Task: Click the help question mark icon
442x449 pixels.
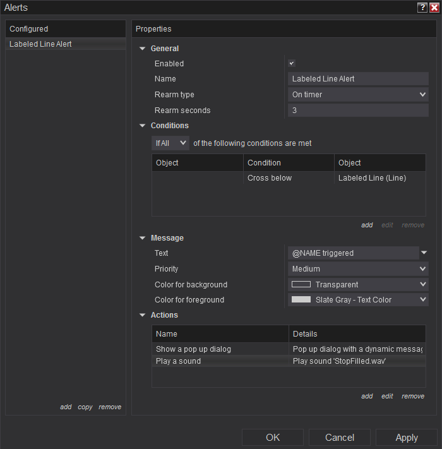Action: point(422,8)
